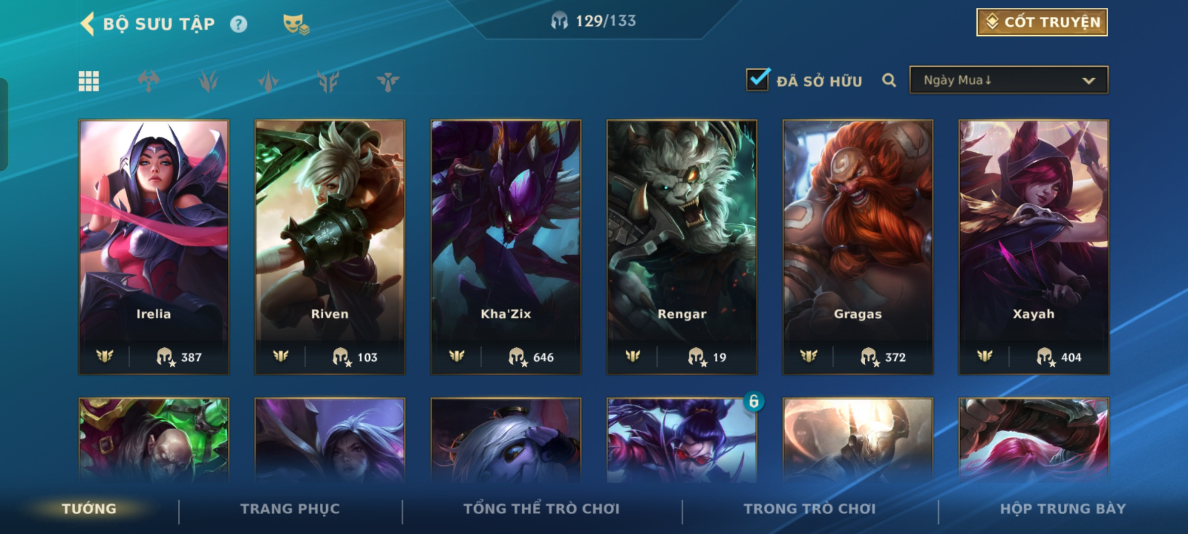This screenshot has width=1188, height=534.
Task: Click the Cốt Truyện button
Action: [x=1042, y=22]
